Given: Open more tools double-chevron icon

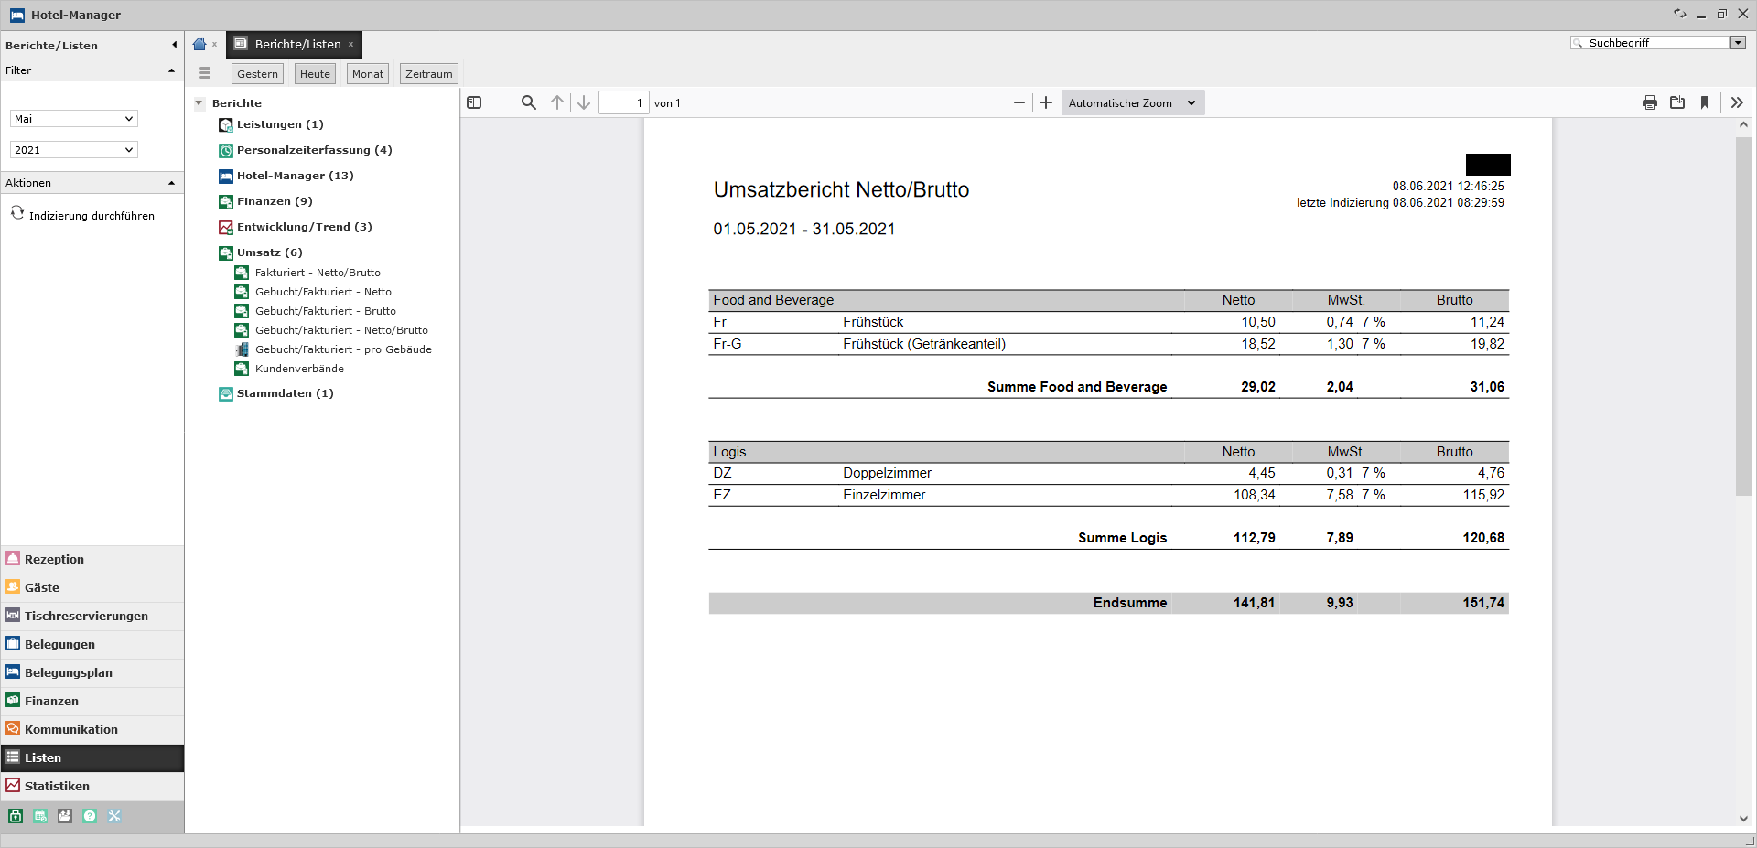Looking at the screenshot, I should click(x=1737, y=102).
